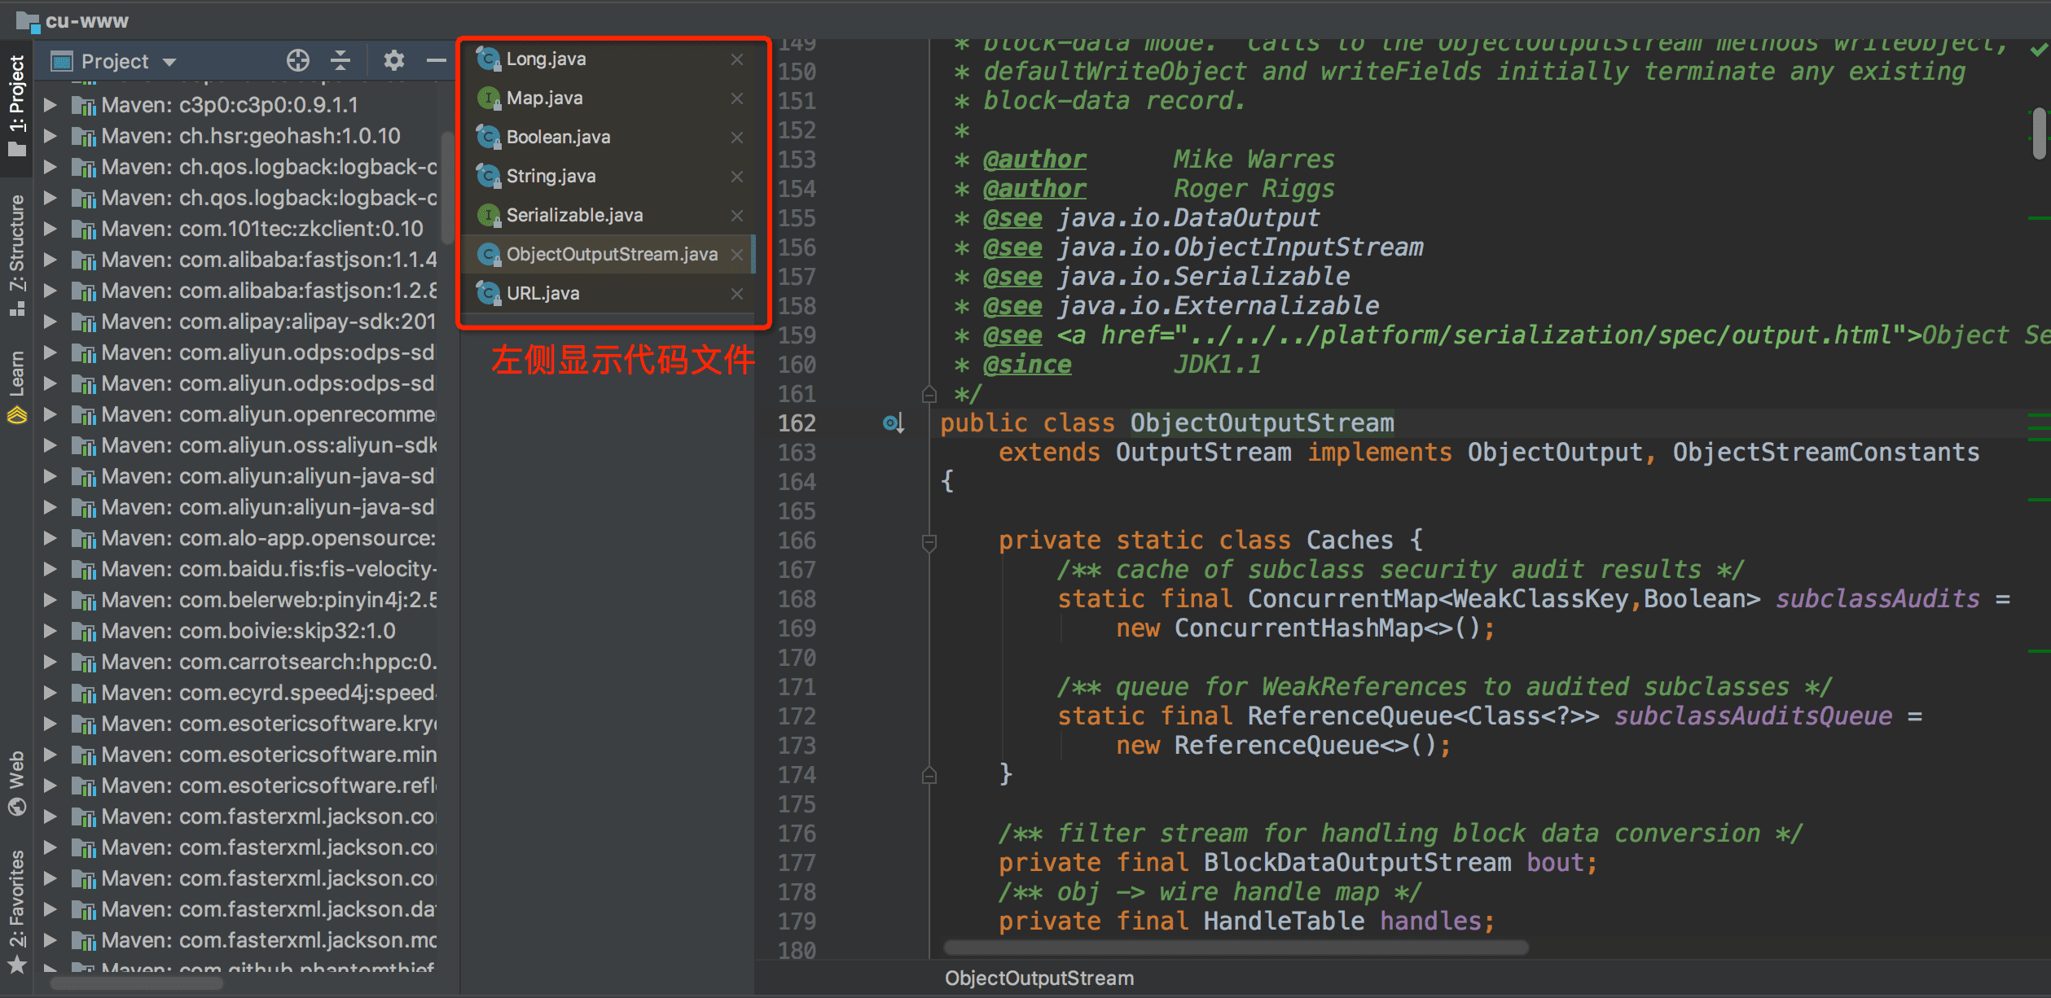
Task: Click the Project panel vertical scrollbar thumb
Action: [447, 187]
